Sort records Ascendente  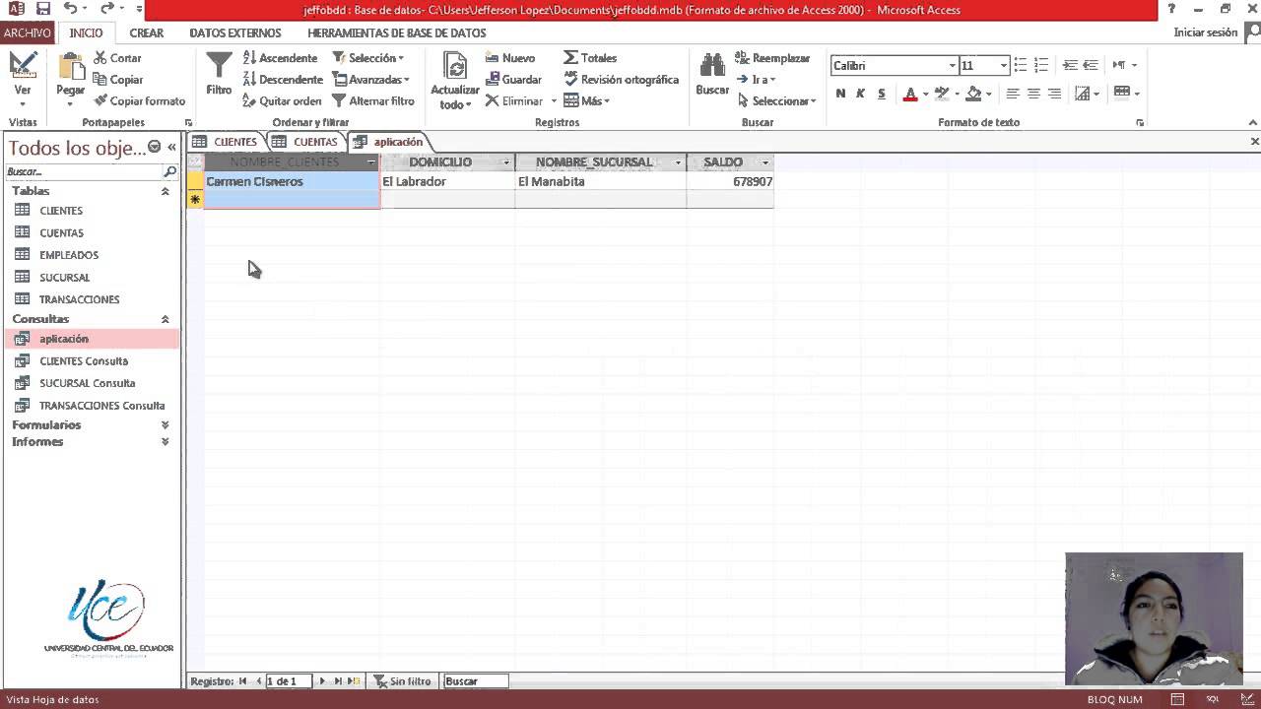coord(280,58)
